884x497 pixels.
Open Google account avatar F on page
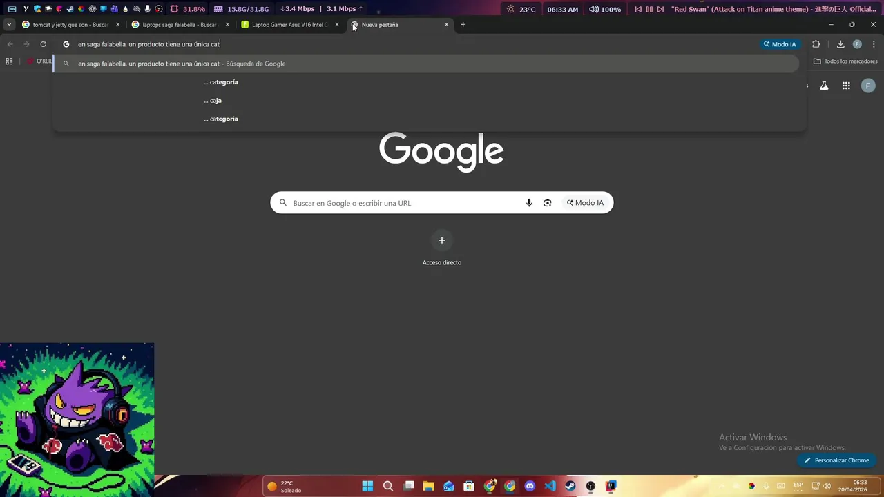tap(868, 86)
